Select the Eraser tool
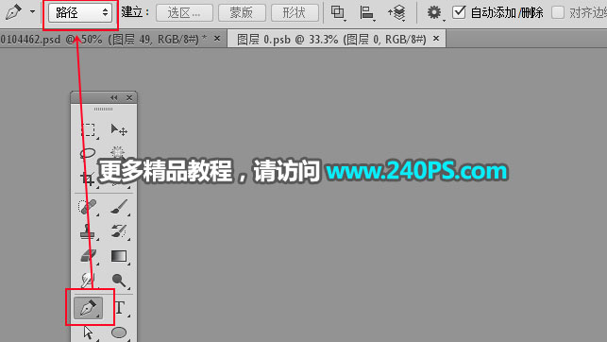The height and width of the screenshot is (342, 607). (x=88, y=256)
